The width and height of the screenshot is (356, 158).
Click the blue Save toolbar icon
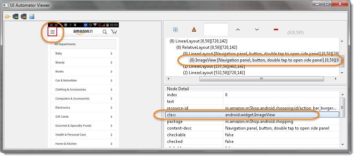point(32,16)
